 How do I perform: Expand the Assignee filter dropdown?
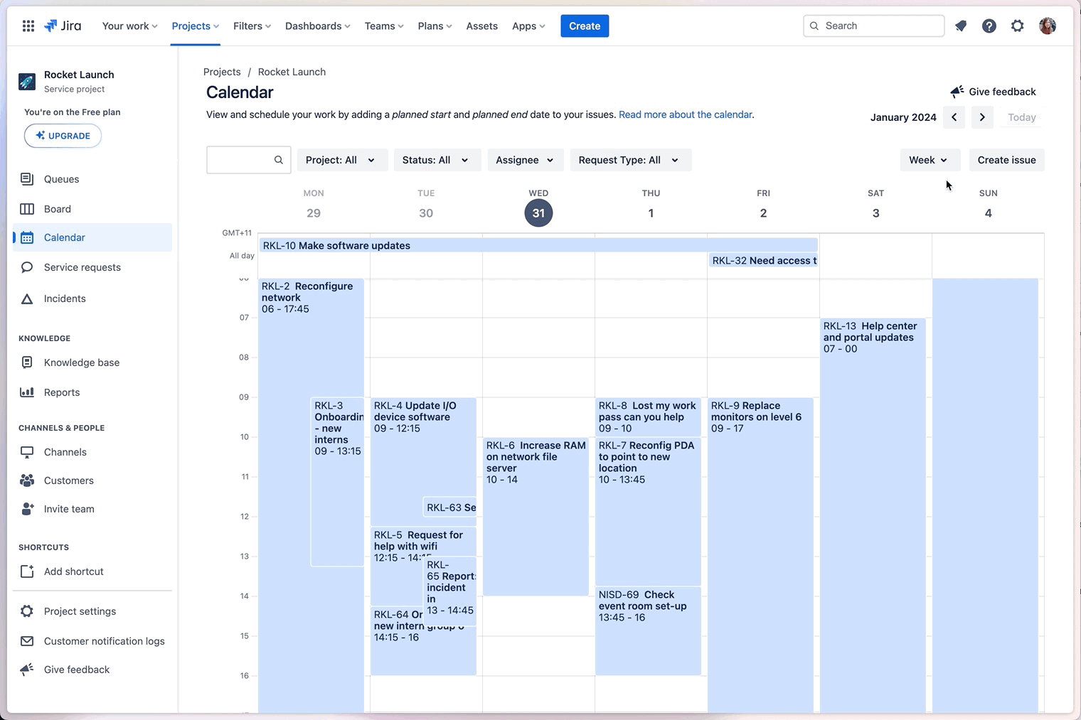point(525,160)
